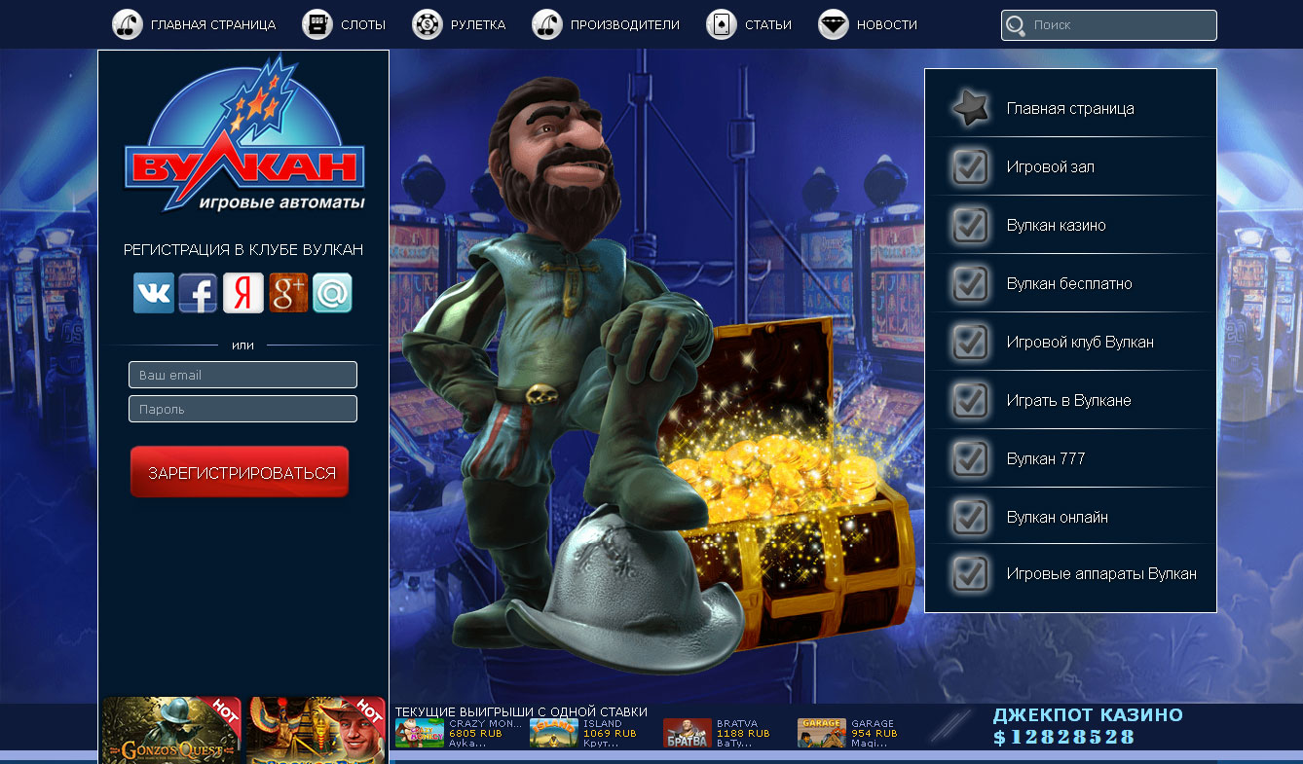Click the search magnifier icon

[1016, 26]
